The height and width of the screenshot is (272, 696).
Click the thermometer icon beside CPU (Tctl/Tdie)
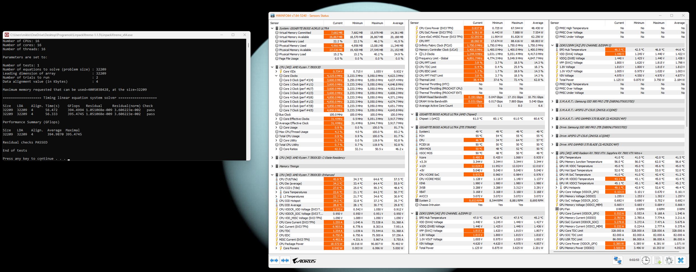[x=277, y=179]
